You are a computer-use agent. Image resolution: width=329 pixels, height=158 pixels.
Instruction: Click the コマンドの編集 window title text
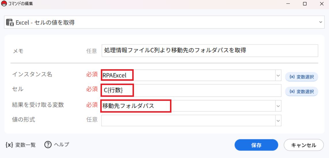20,4
